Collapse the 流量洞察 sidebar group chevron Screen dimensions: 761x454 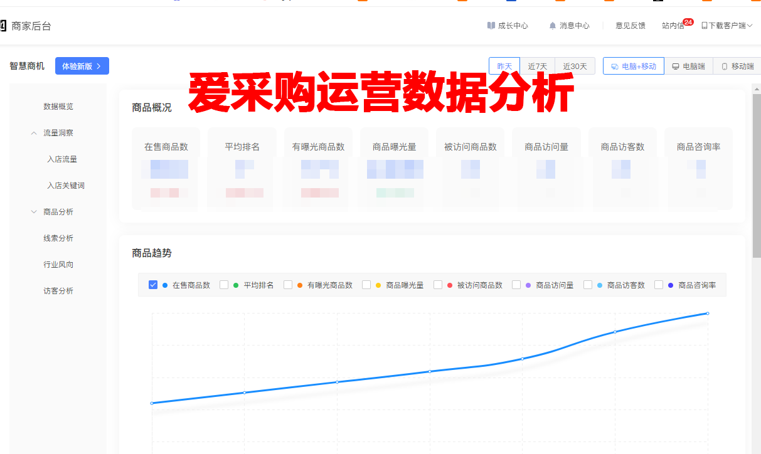point(34,133)
